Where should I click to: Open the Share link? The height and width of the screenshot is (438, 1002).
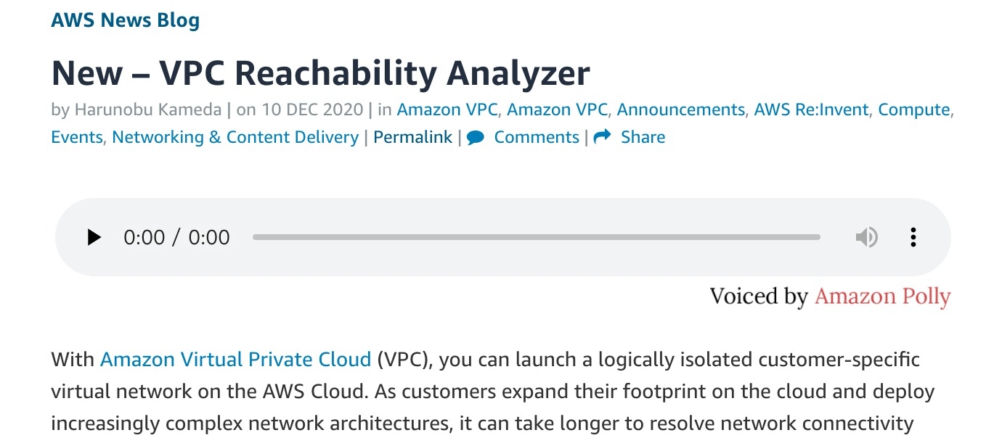[643, 137]
